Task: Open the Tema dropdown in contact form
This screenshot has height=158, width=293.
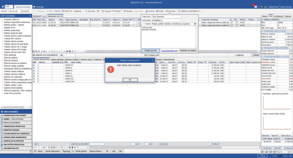Action: (x=195, y=24)
